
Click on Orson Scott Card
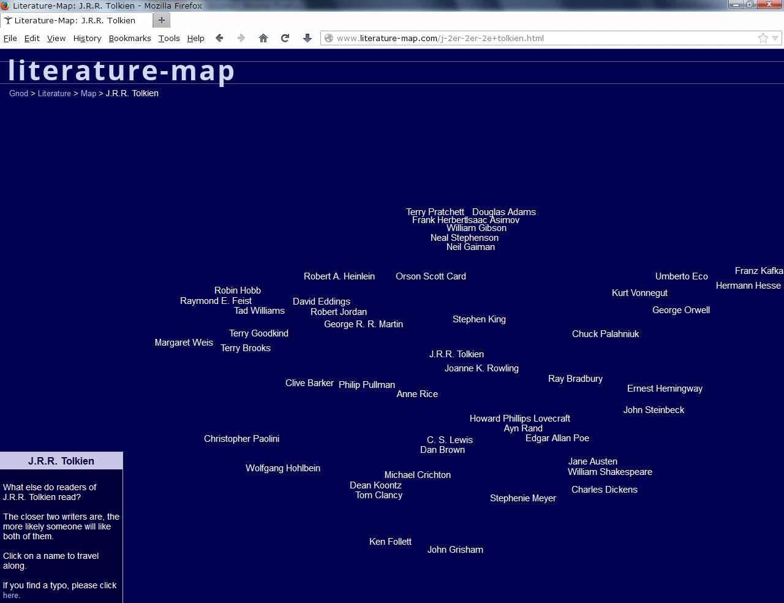click(x=431, y=276)
